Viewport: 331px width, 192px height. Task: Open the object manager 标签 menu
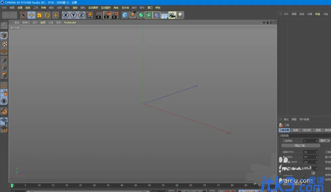(317, 14)
